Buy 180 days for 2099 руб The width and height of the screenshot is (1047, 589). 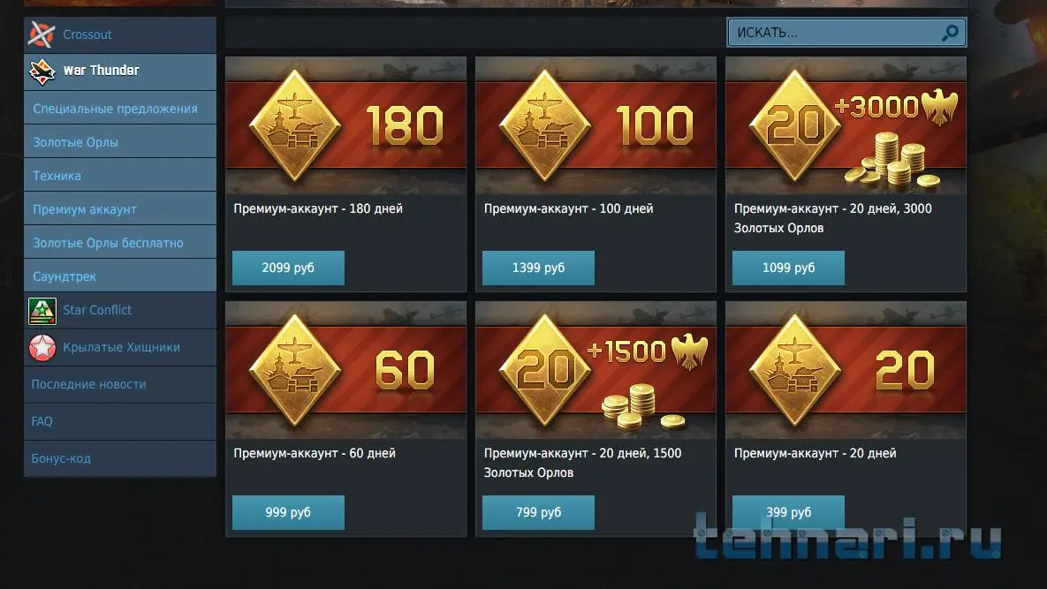tap(288, 268)
